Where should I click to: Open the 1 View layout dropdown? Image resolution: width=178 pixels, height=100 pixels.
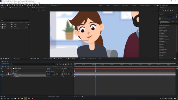[x=85, y=59]
